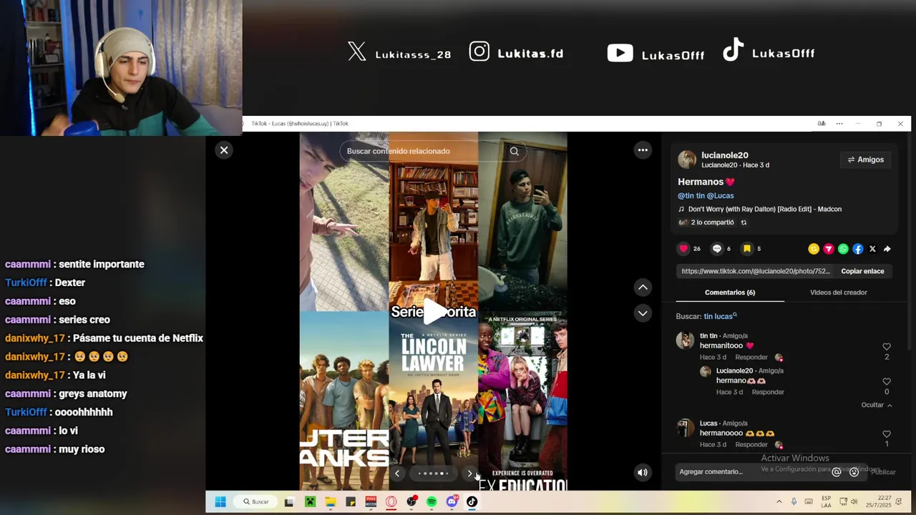
Task: Click Copiar enlace button
Action: (862, 271)
